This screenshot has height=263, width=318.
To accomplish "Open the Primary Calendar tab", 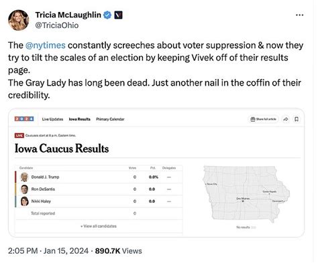I will [x=110, y=119].
